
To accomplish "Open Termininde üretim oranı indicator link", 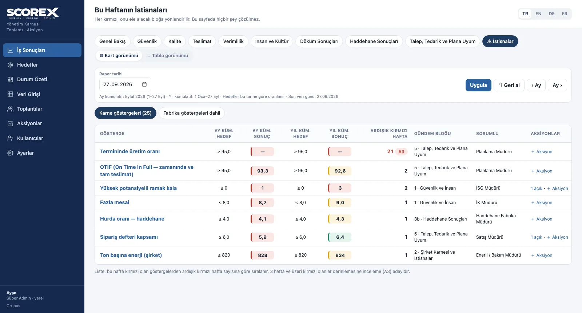I will coord(130,151).
